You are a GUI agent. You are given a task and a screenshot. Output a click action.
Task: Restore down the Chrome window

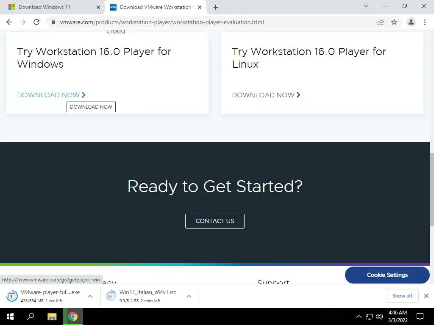coord(405,6)
